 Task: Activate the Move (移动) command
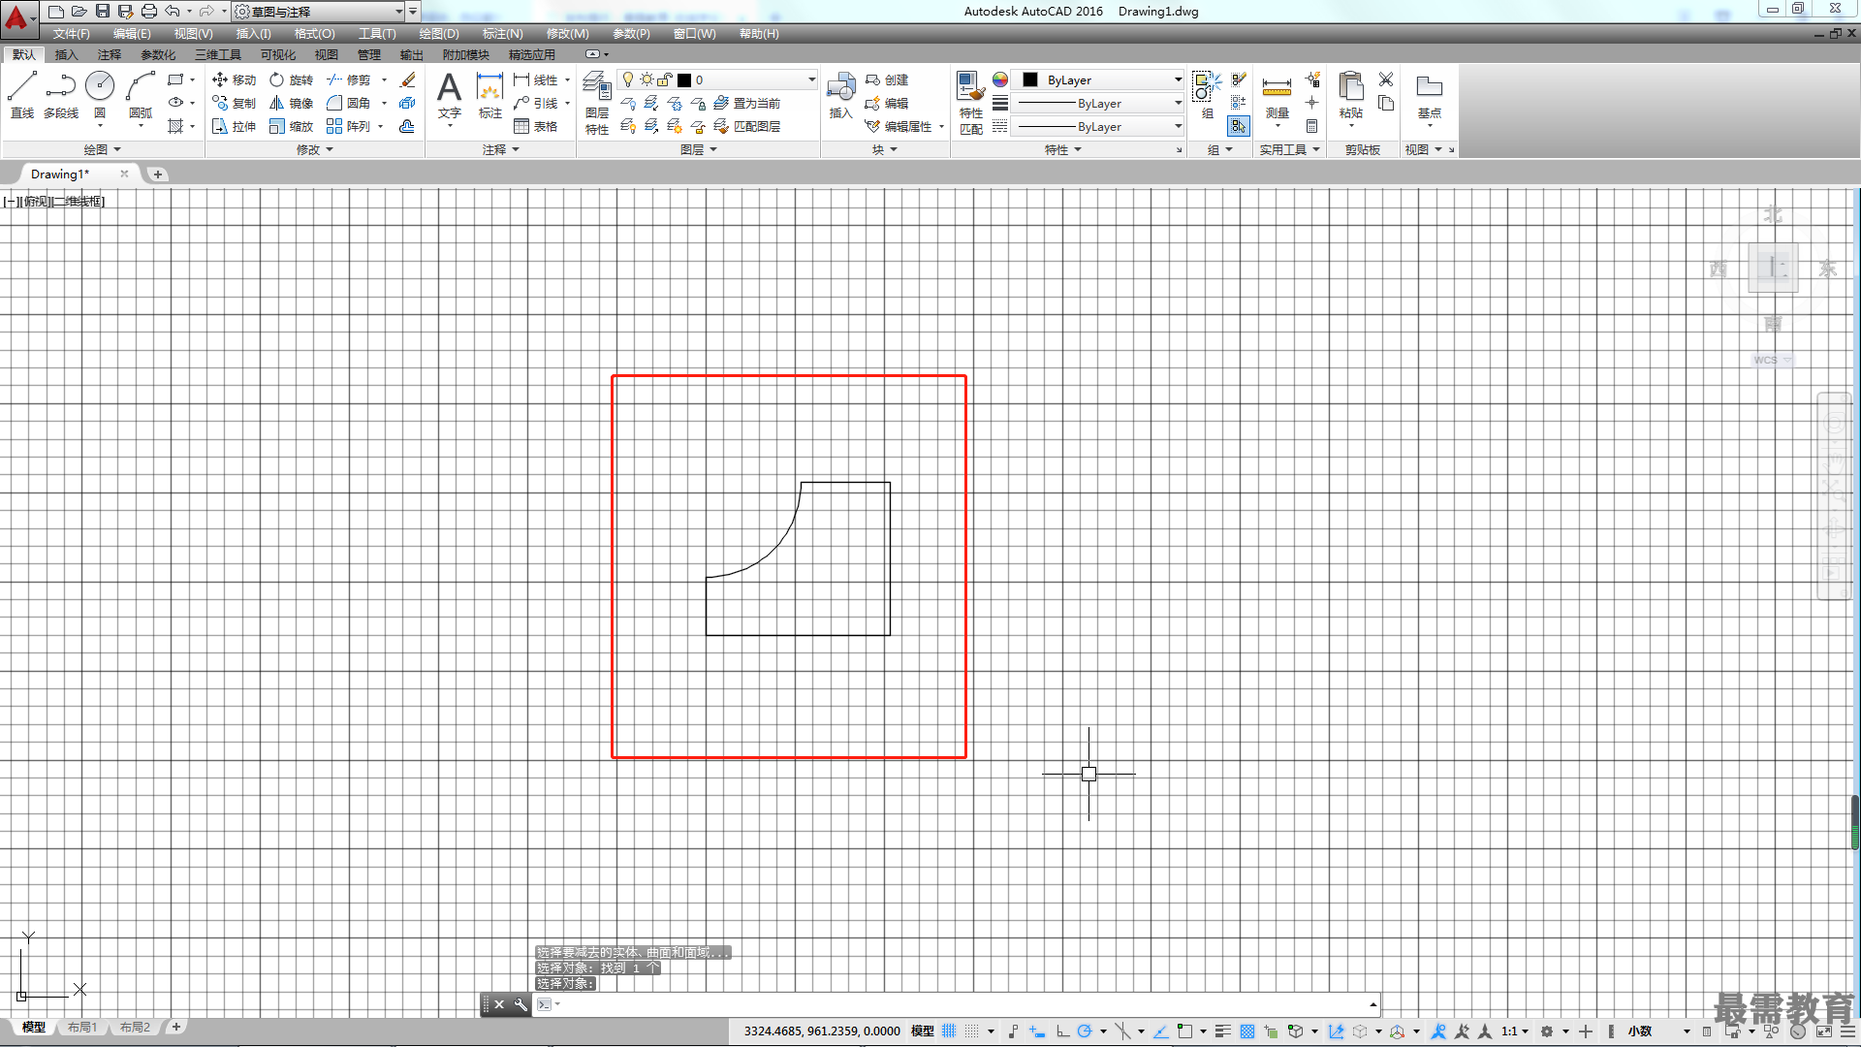[234, 79]
